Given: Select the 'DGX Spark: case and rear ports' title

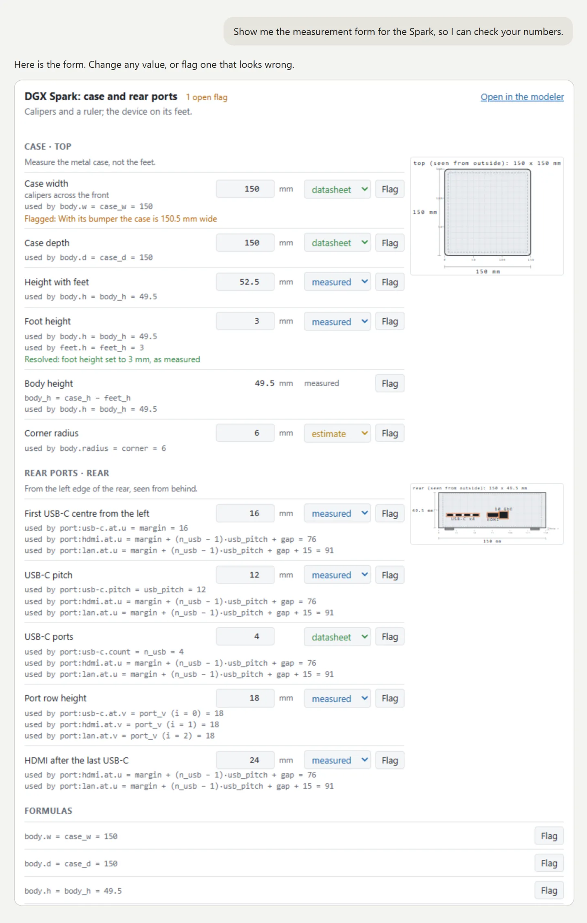Looking at the screenshot, I should tap(101, 96).
